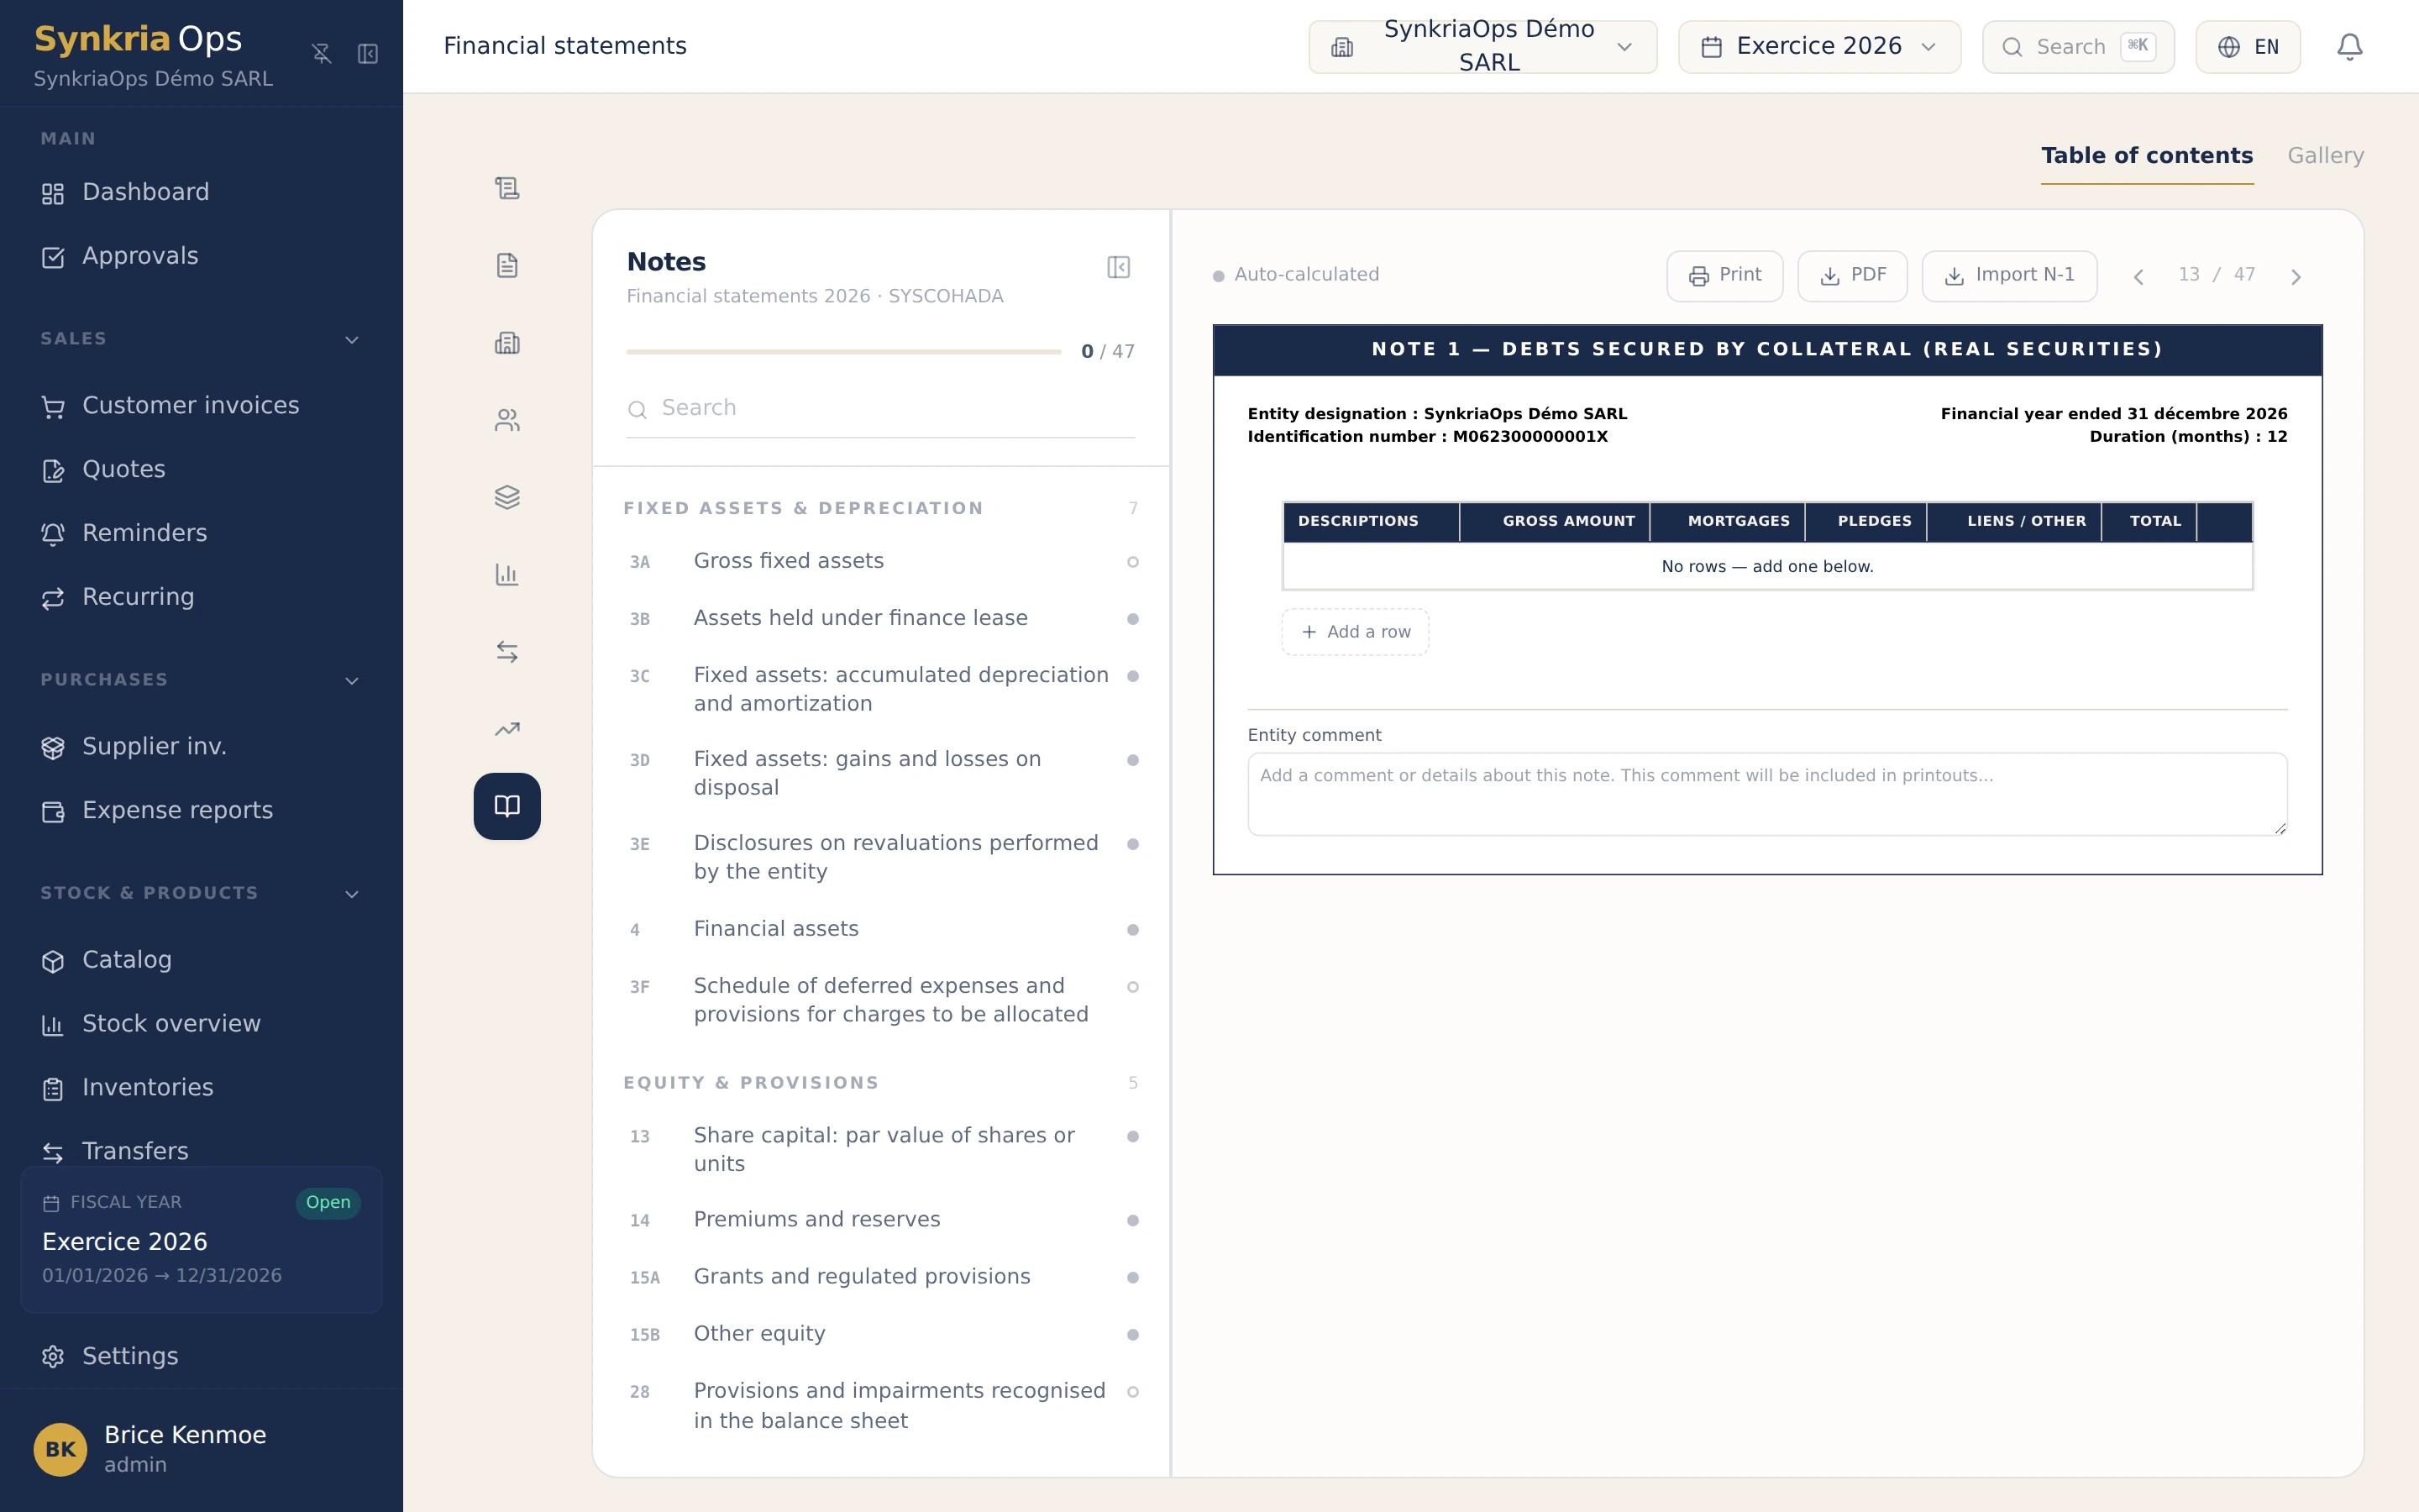Click the people icon in vertical rail

point(506,420)
